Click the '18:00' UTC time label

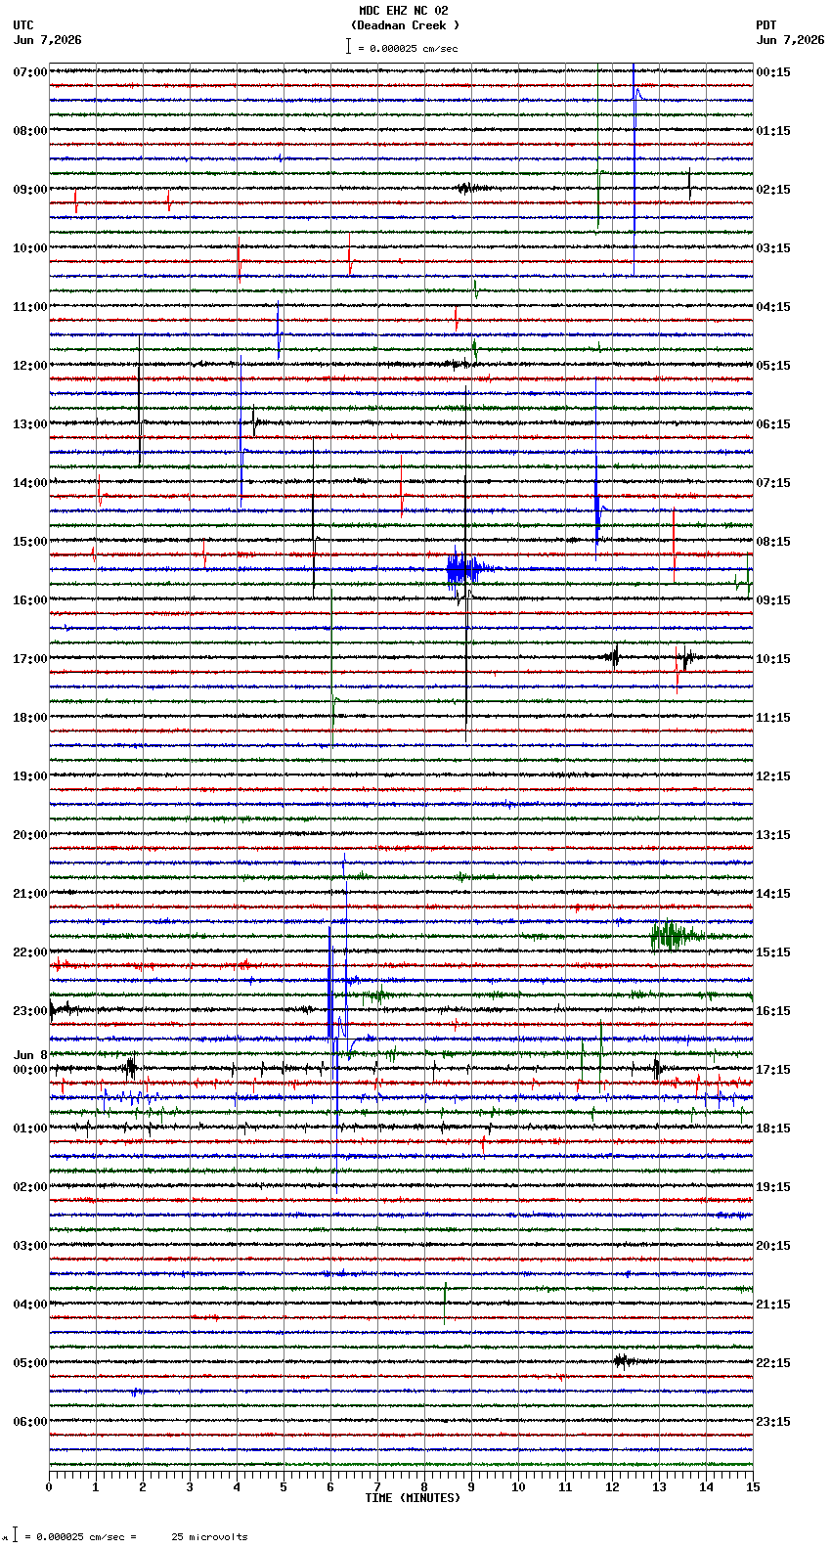coord(30,718)
